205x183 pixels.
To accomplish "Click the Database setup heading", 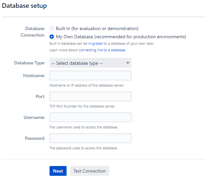I will [25, 6].
